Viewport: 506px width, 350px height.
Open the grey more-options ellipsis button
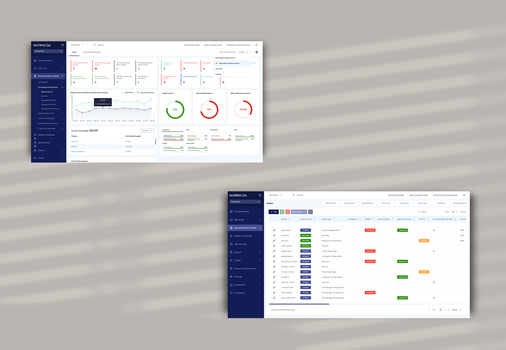coord(311,212)
